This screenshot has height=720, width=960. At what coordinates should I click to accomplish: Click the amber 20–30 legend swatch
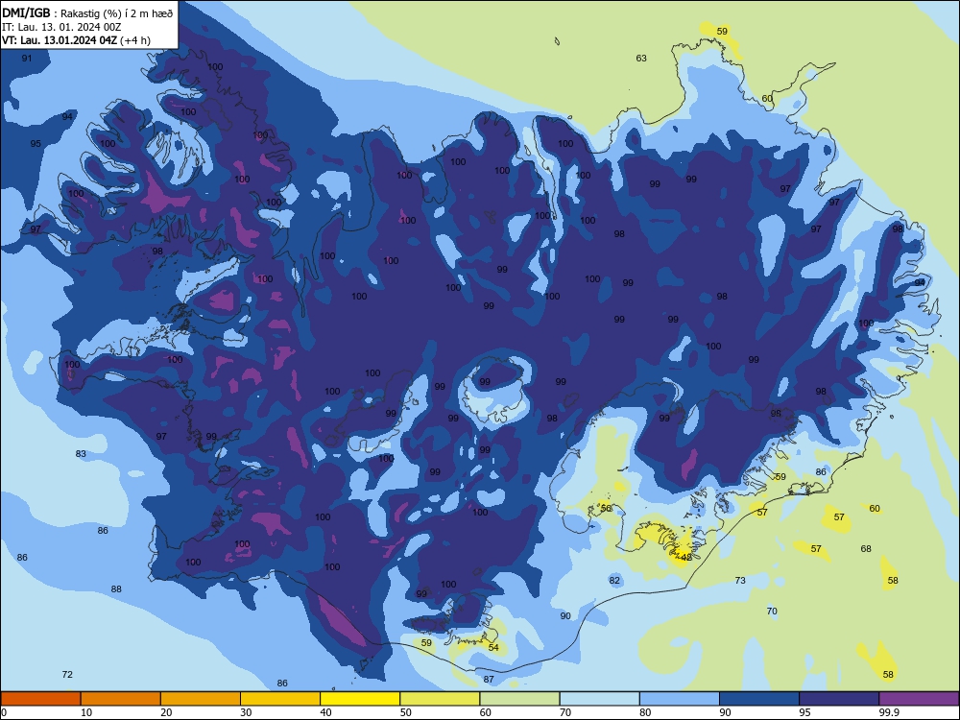pos(201,699)
